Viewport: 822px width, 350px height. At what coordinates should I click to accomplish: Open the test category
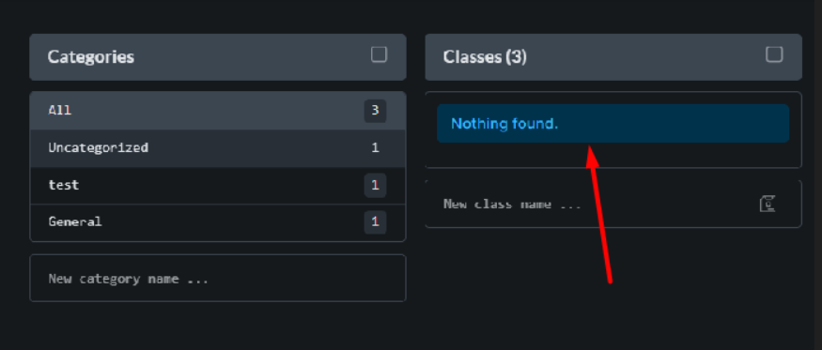click(x=218, y=185)
